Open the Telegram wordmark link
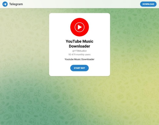 tap(16, 4)
